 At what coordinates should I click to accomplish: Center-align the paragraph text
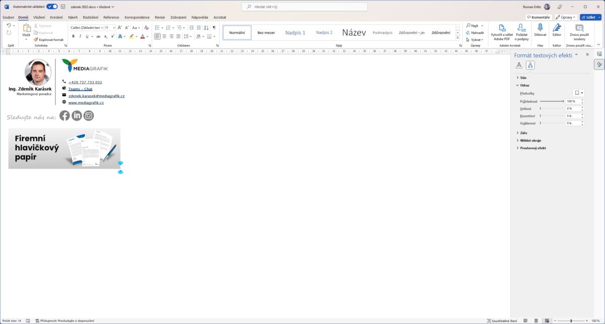click(x=165, y=36)
